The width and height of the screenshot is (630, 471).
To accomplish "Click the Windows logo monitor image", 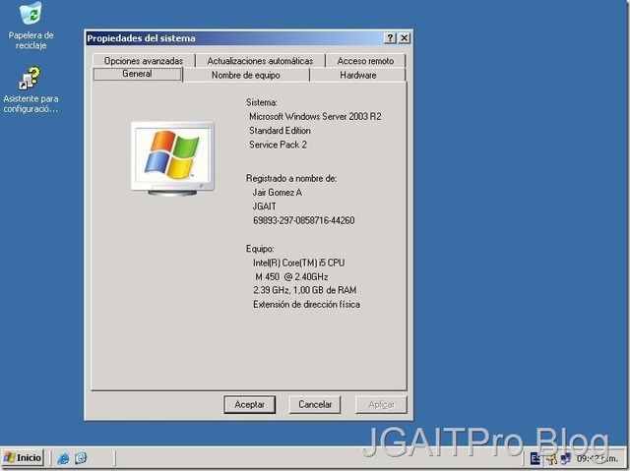I will click(173, 159).
